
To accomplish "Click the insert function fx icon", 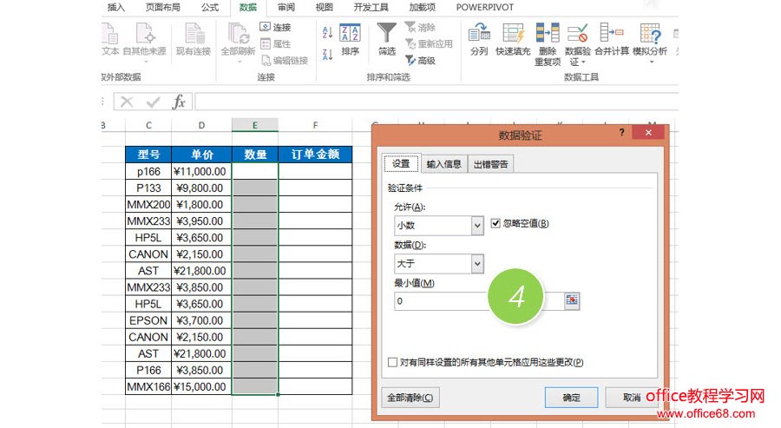I will point(178,102).
